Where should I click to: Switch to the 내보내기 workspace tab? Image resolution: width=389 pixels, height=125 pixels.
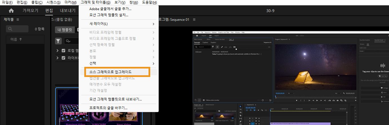[x=68, y=11]
